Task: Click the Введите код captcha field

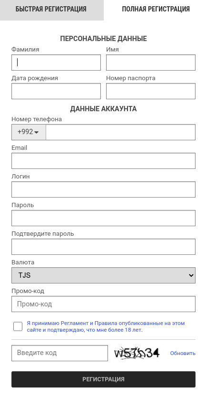Action: click(59, 353)
